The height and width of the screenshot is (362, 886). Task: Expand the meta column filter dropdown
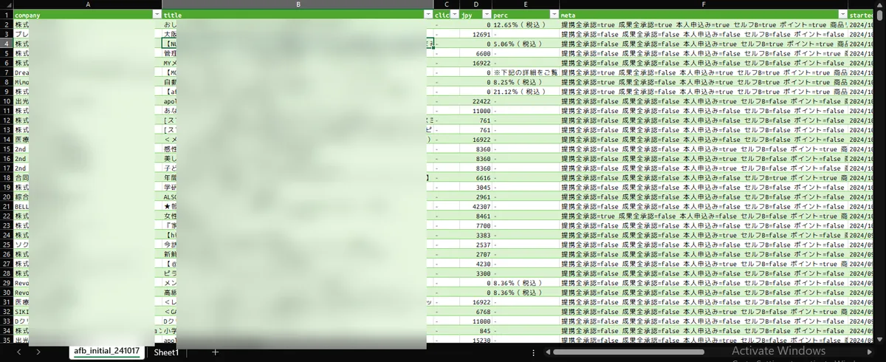click(842, 15)
